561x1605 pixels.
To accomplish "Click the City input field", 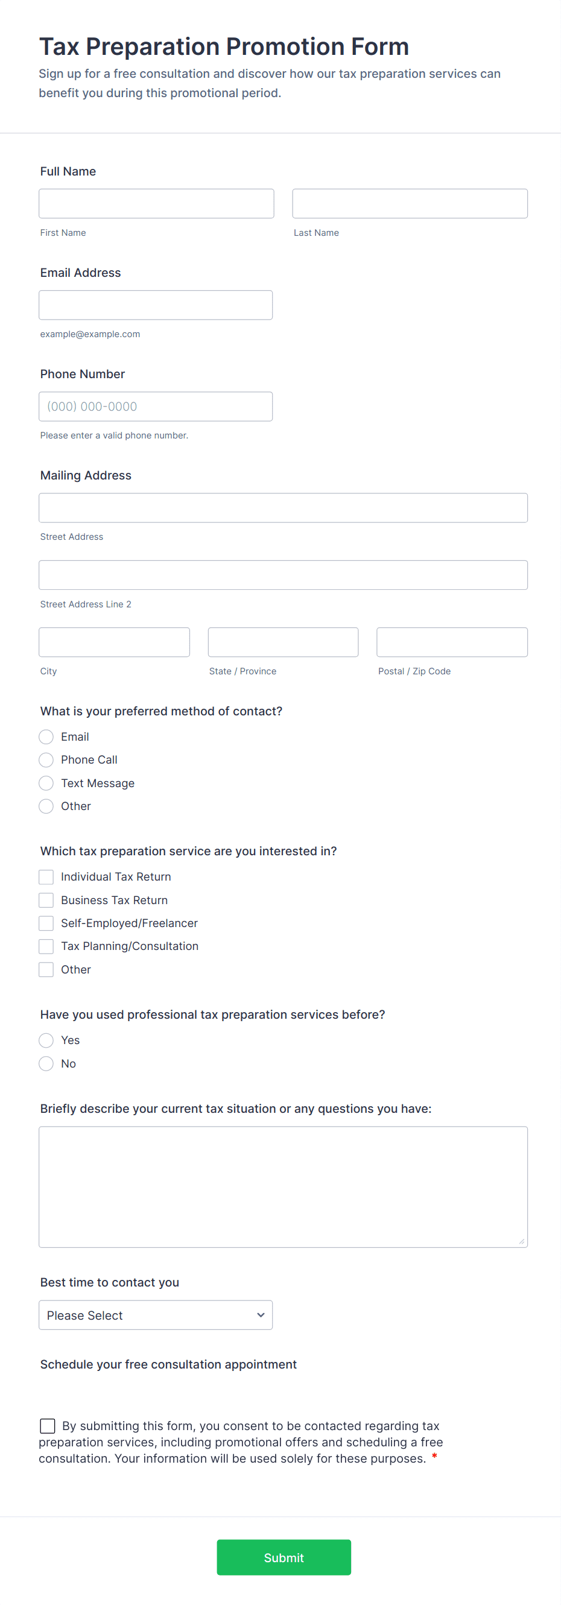I will (x=114, y=642).
